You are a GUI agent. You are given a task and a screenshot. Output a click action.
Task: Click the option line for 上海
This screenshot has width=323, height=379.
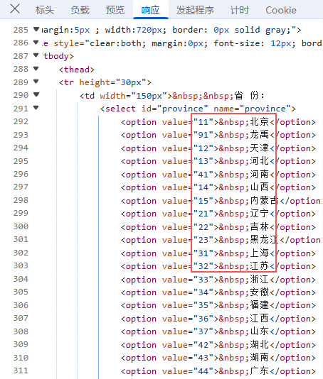pyautogui.click(x=218, y=253)
